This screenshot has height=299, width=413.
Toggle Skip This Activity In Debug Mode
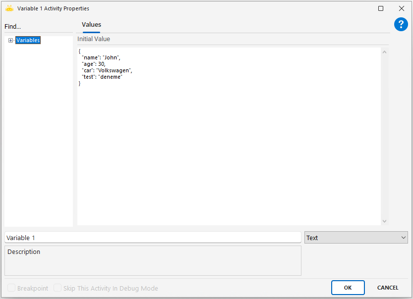(x=58, y=288)
